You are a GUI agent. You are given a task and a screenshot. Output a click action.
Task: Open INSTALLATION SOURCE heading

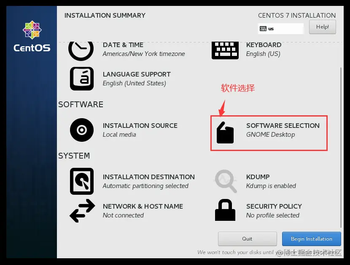tap(140, 126)
